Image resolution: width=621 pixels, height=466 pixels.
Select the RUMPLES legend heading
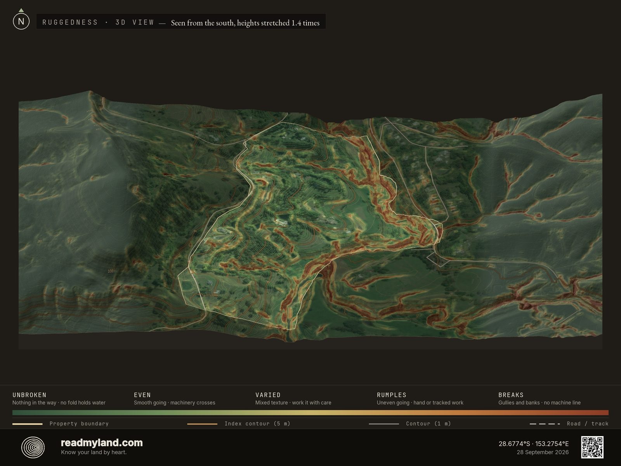point(392,395)
